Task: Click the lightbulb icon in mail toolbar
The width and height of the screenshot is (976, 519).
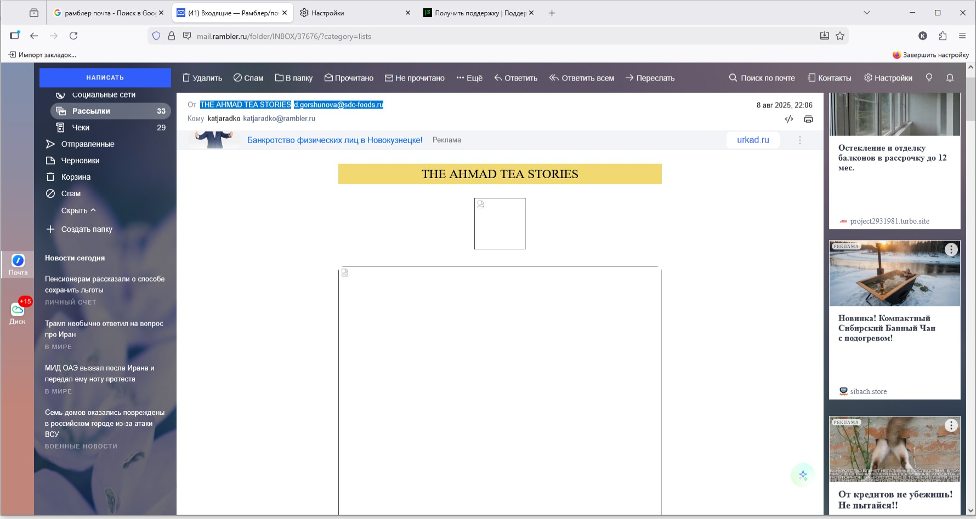Action: point(929,78)
